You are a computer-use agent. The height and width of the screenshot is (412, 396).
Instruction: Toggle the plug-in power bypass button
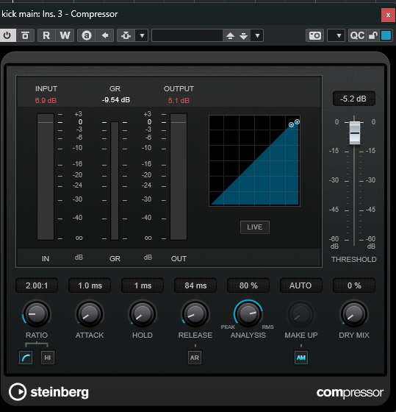7,35
